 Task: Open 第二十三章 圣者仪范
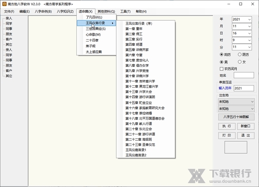(x=146, y=145)
